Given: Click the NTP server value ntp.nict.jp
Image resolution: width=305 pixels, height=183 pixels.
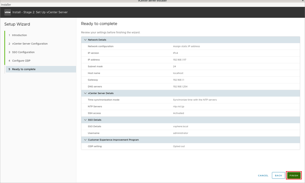Looking at the screenshot, I should (179, 107).
